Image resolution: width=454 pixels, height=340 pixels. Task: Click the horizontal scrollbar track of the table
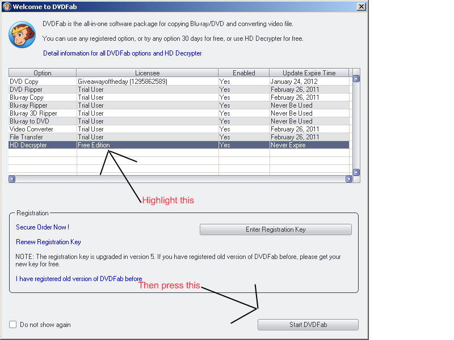coord(180,179)
